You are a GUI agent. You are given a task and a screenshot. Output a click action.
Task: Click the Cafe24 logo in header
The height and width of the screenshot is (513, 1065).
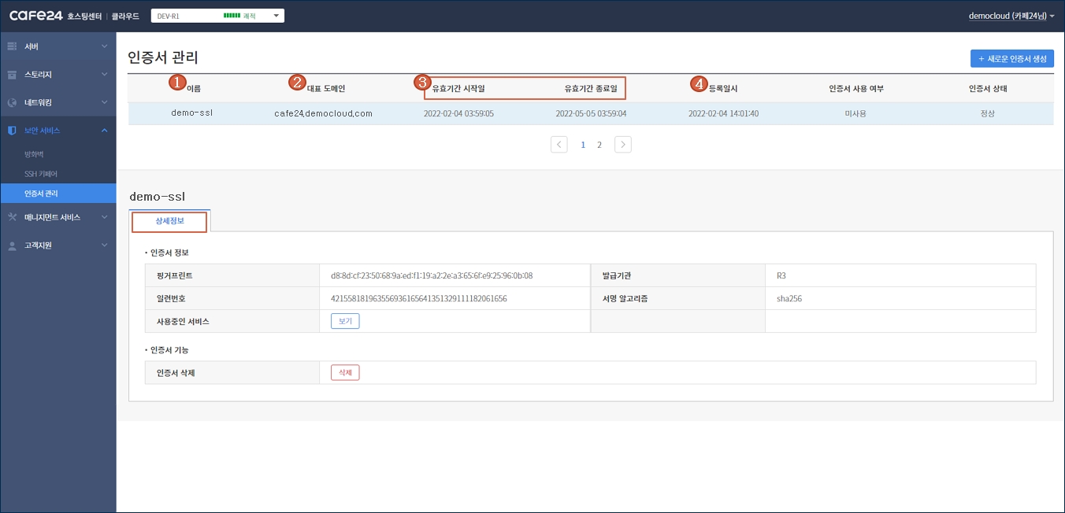36,16
